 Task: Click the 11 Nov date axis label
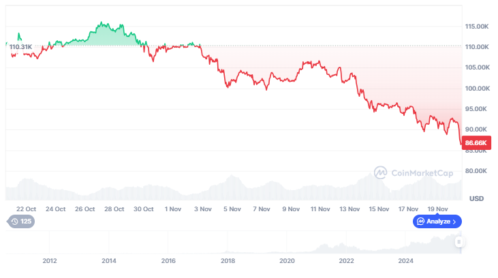pos(320,209)
